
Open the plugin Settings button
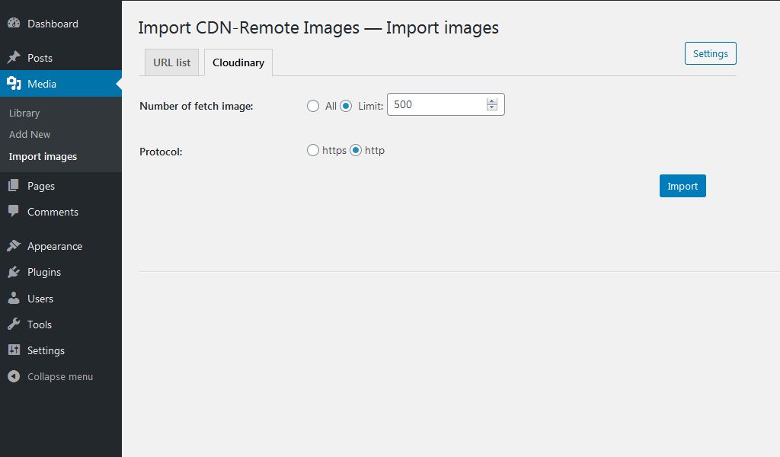click(710, 53)
